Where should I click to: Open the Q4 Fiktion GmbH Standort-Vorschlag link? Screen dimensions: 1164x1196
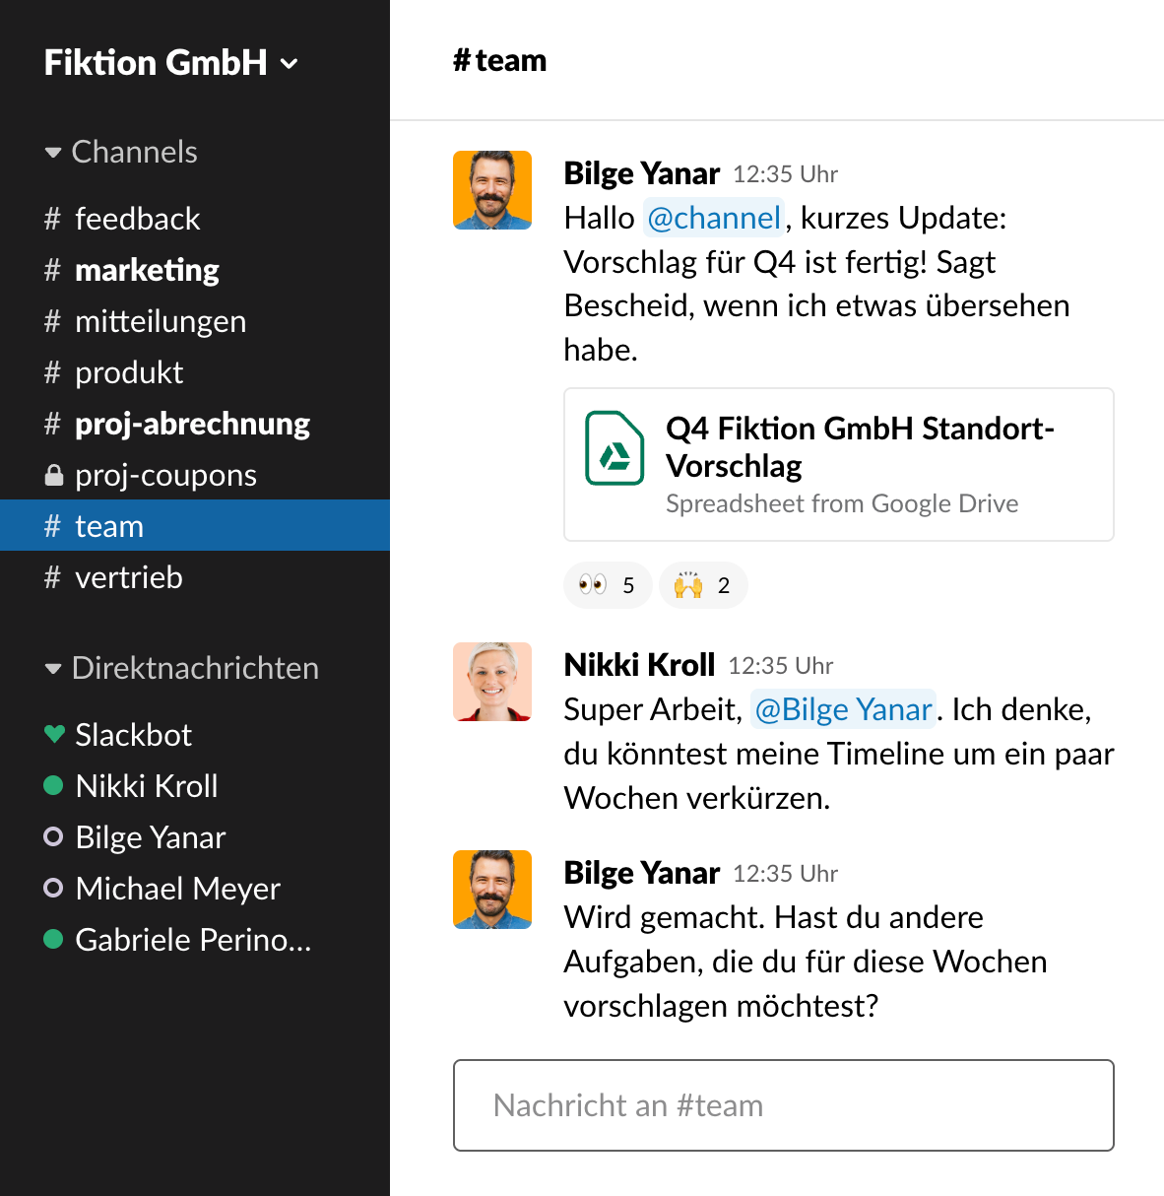click(x=860, y=446)
